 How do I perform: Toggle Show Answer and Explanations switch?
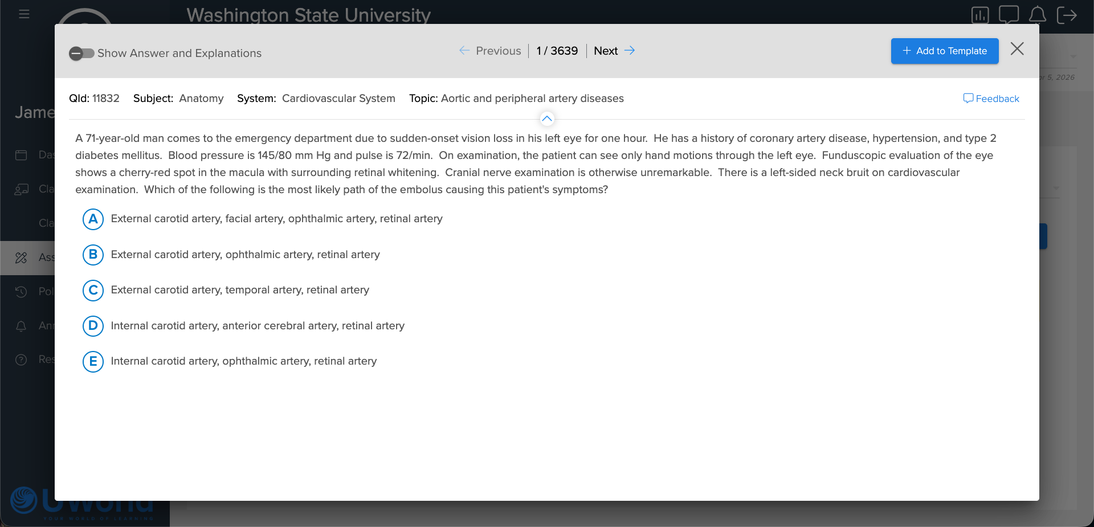81,54
